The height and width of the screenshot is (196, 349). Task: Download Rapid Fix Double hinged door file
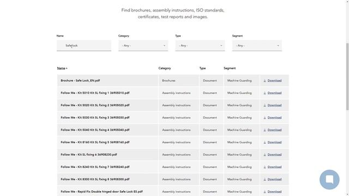click(x=274, y=192)
